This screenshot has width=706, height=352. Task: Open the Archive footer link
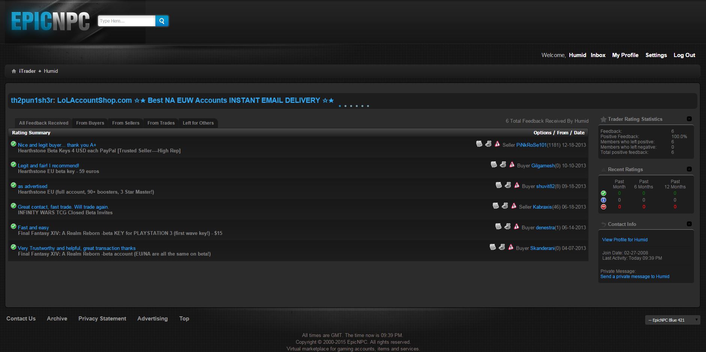pyautogui.click(x=57, y=319)
